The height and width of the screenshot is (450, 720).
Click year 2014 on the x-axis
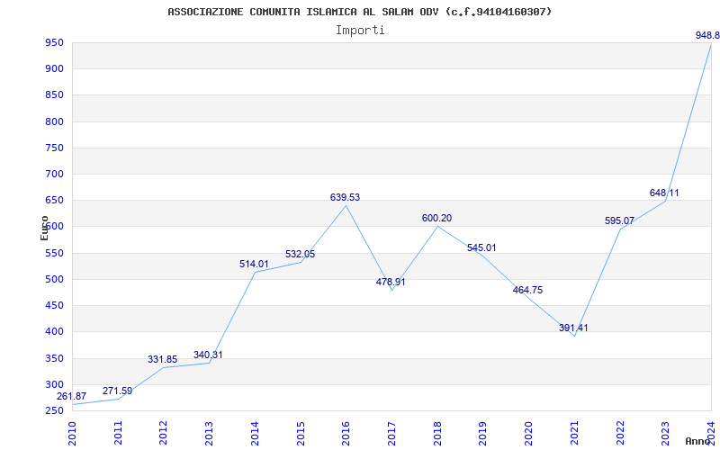[x=255, y=434]
